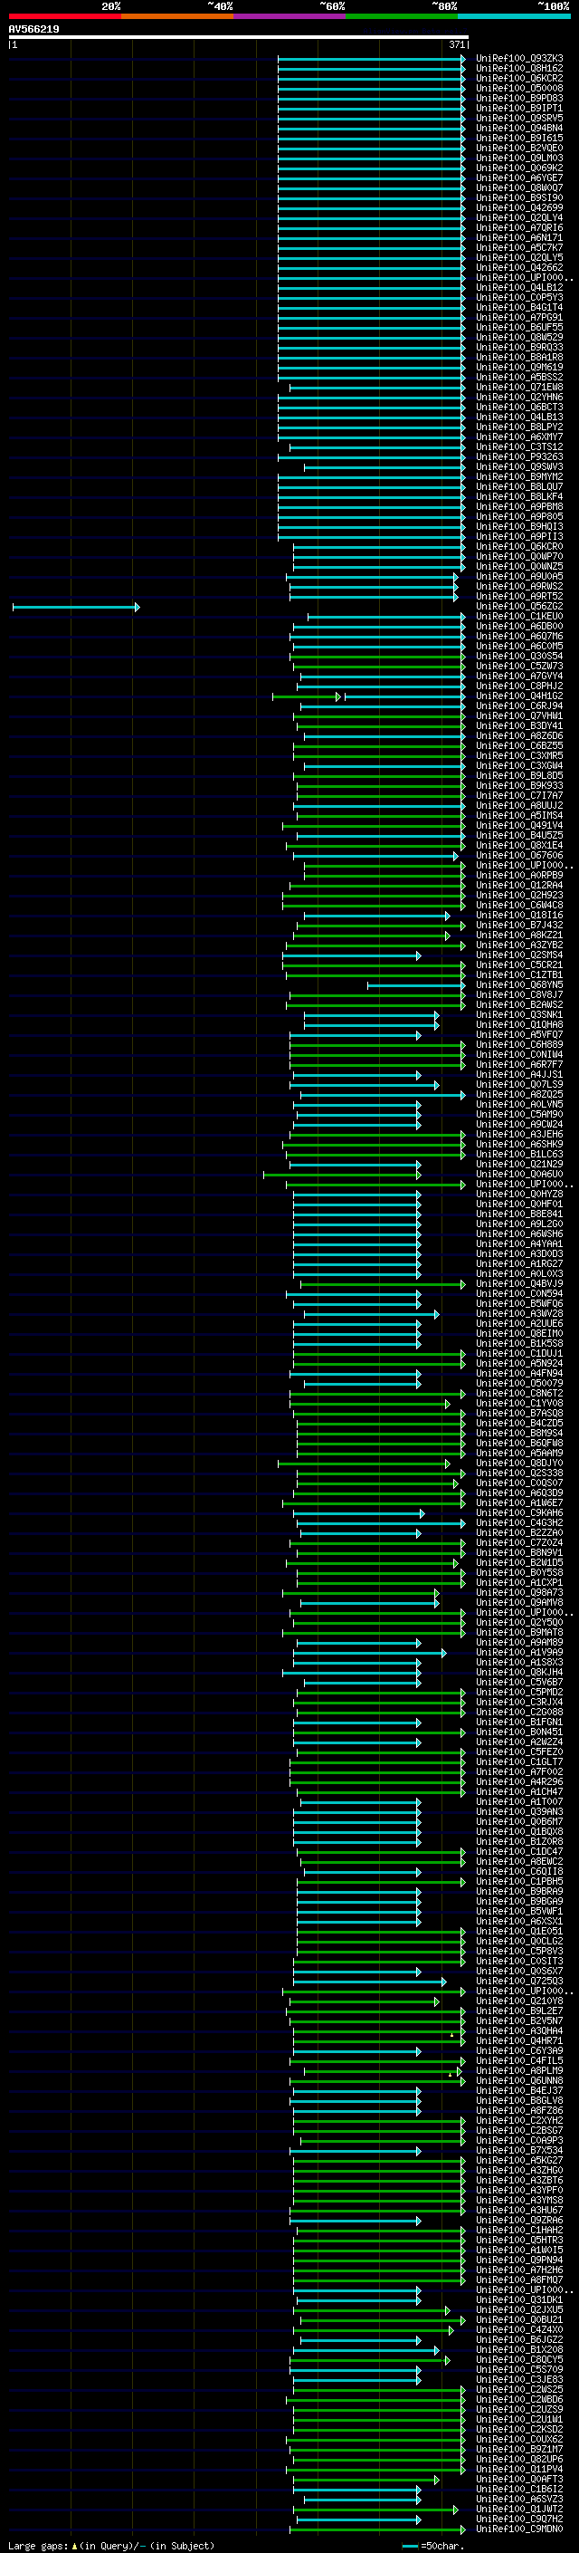Select the UniRef100_A0RPB9 label
This screenshot has width=579, height=2553.
click(519, 875)
